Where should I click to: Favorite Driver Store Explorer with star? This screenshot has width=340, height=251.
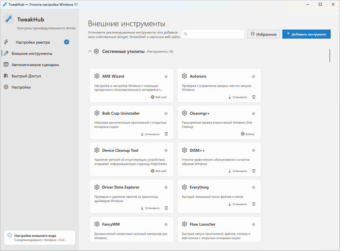click(166, 187)
